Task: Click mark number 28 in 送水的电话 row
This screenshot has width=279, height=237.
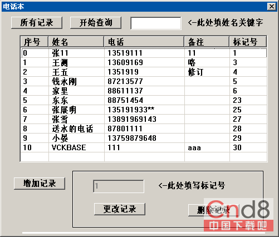Action: pyautogui.click(x=237, y=129)
